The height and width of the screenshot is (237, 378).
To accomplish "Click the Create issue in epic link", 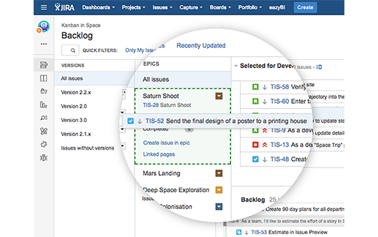I will click(x=167, y=143).
